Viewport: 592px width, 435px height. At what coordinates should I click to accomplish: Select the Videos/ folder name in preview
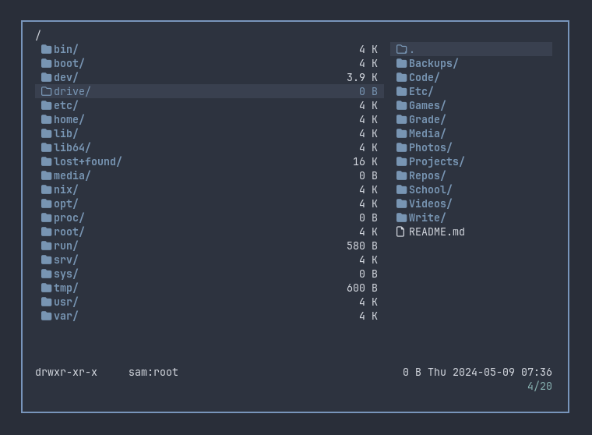click(x=431, y=203)
